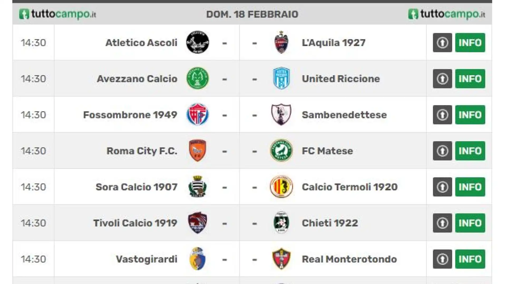Click the arrow icon for Atletico Ascoli match
Screen dimensions: 506x284
(442, 43)
